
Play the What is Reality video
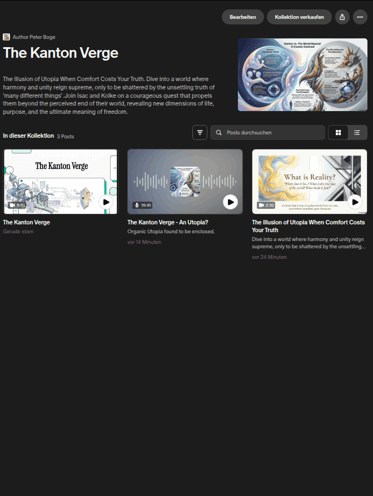pyautogui.click(x=355, y=202)
